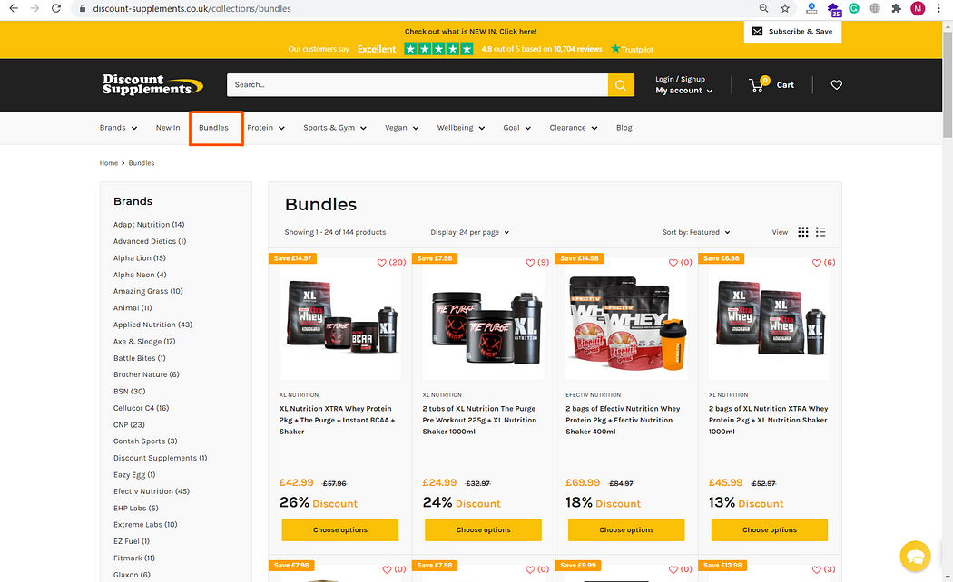Filter by Alpha Lion (15) brand
The height and width of the screenshot is (582, 953).
click(x=139, y=258)
